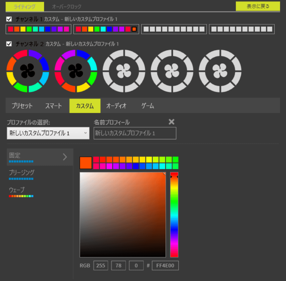Click the first rainbow fan center icon

tap(27, 71)
